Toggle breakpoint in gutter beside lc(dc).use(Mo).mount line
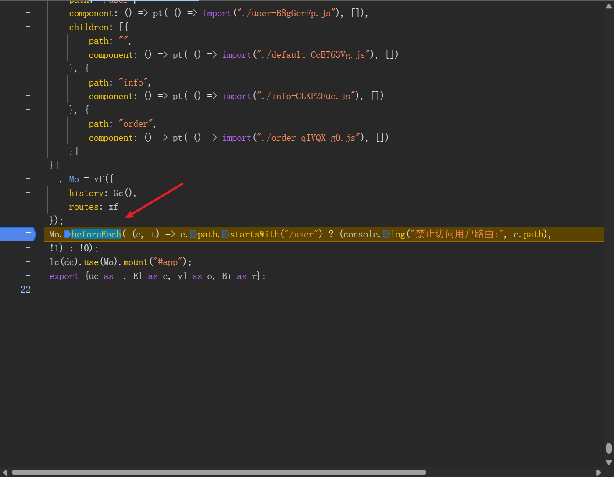The image size is (614, 477). 28,262
